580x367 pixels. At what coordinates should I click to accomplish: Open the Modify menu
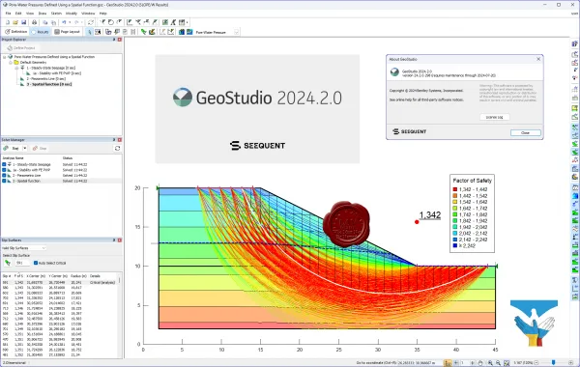(72, 14)
